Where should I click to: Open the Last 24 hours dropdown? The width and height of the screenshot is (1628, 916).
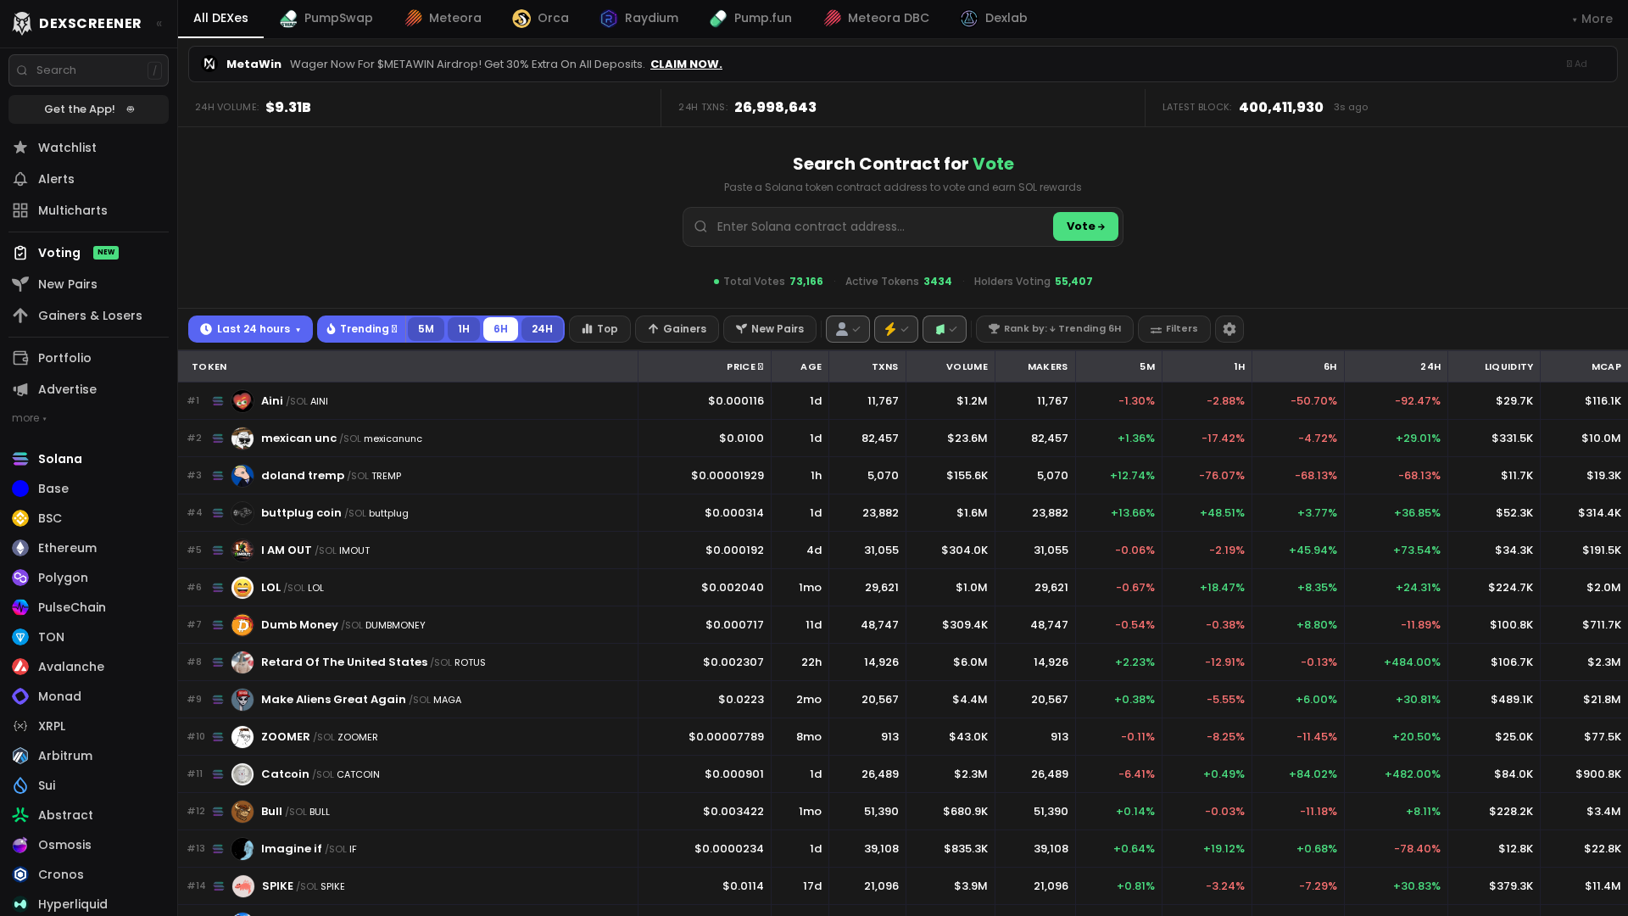coord(250,329)
